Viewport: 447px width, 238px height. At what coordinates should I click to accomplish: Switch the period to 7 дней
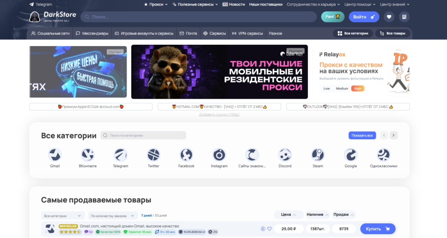coord(146,215)
